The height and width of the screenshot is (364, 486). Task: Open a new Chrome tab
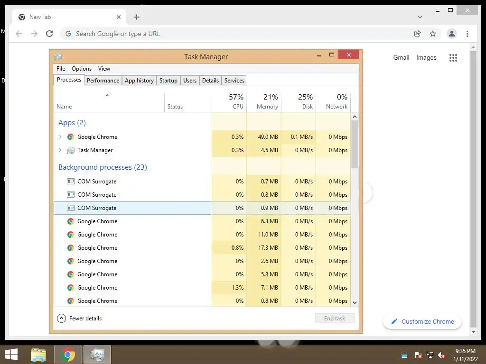[x=137, y=17]
